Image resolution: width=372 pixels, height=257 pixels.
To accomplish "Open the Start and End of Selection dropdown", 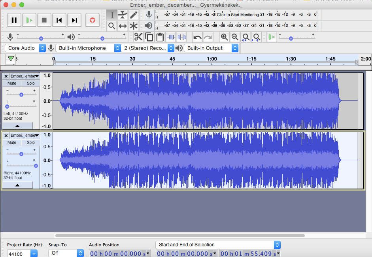I will pyautogui.click(x=217, y=244).
